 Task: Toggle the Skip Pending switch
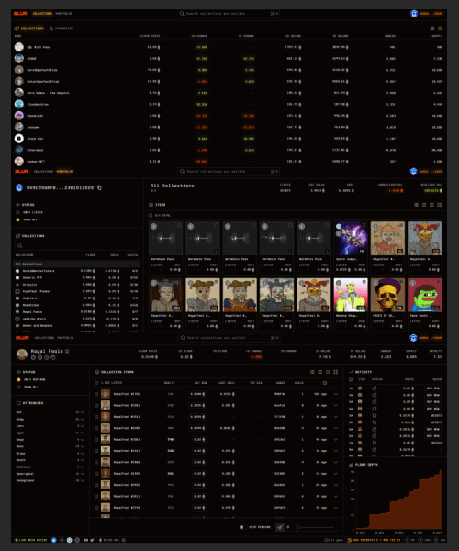pyautogui.click(x=241, y=527)
